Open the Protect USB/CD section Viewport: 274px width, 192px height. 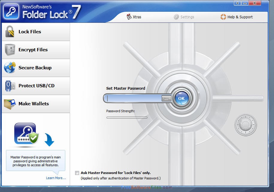(x=36, y=86)
